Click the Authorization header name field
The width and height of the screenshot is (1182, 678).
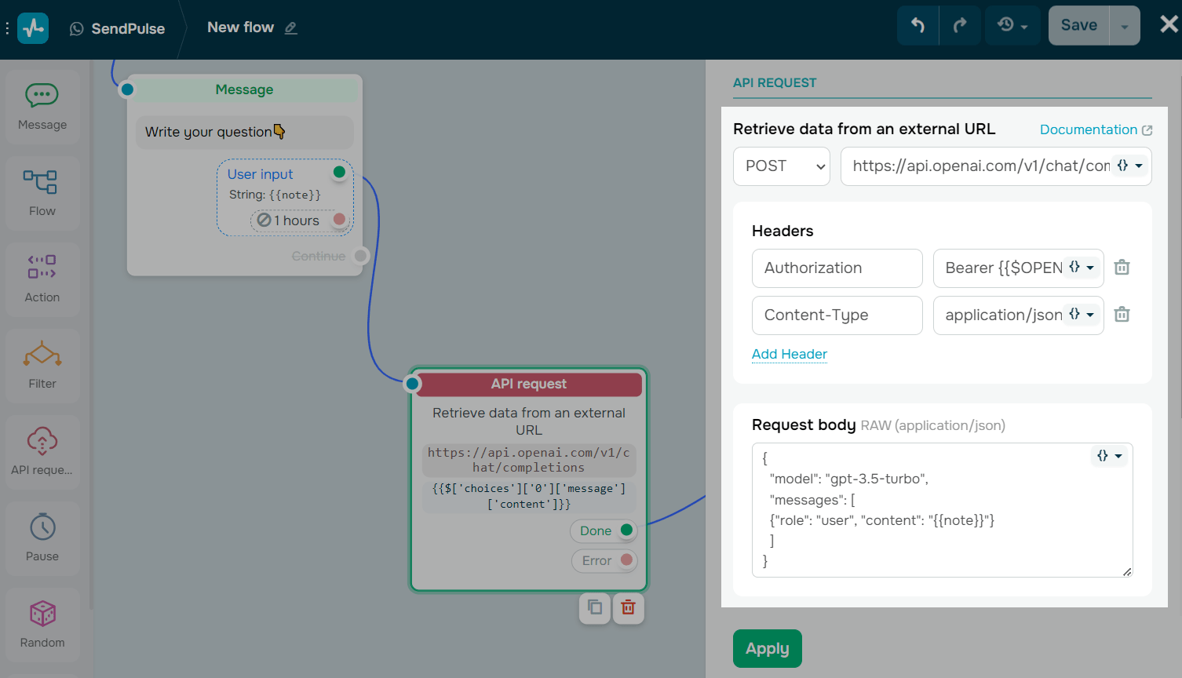837,268
